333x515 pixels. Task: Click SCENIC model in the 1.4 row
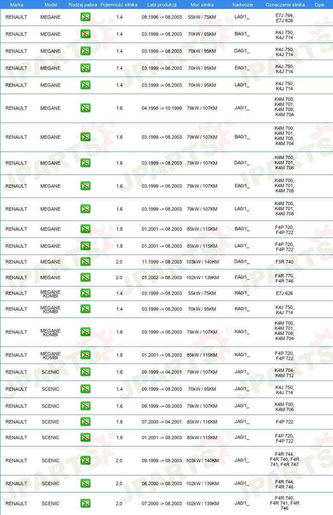(x=50, y=389)
